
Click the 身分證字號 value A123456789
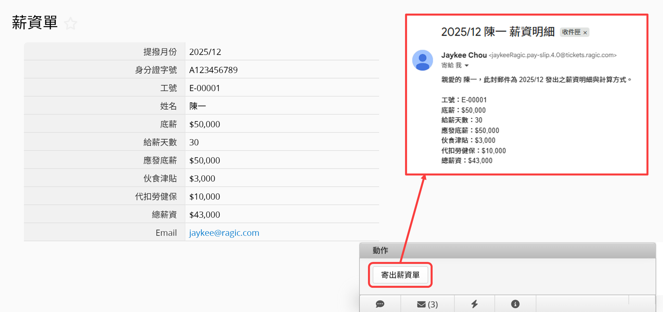(x=213, y=70)
